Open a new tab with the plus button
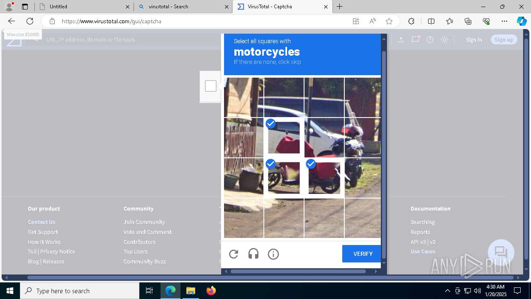The image size is (531, 299). (x=340, y=7)
